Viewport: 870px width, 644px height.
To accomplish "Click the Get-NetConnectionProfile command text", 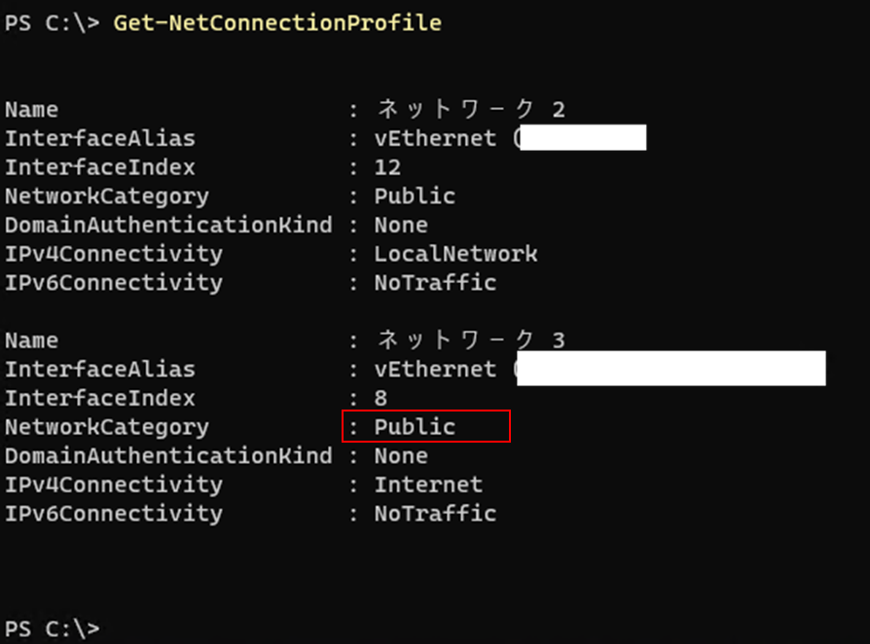I will coord(277,22).
